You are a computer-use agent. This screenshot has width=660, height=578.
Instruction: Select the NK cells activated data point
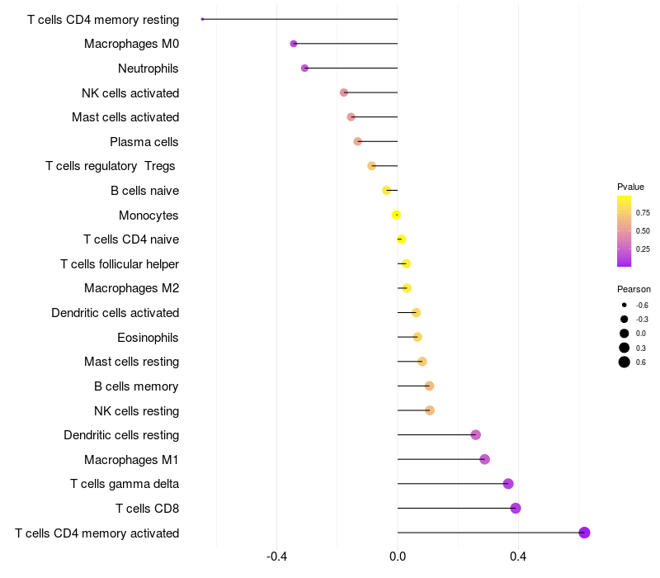(344, 92)
